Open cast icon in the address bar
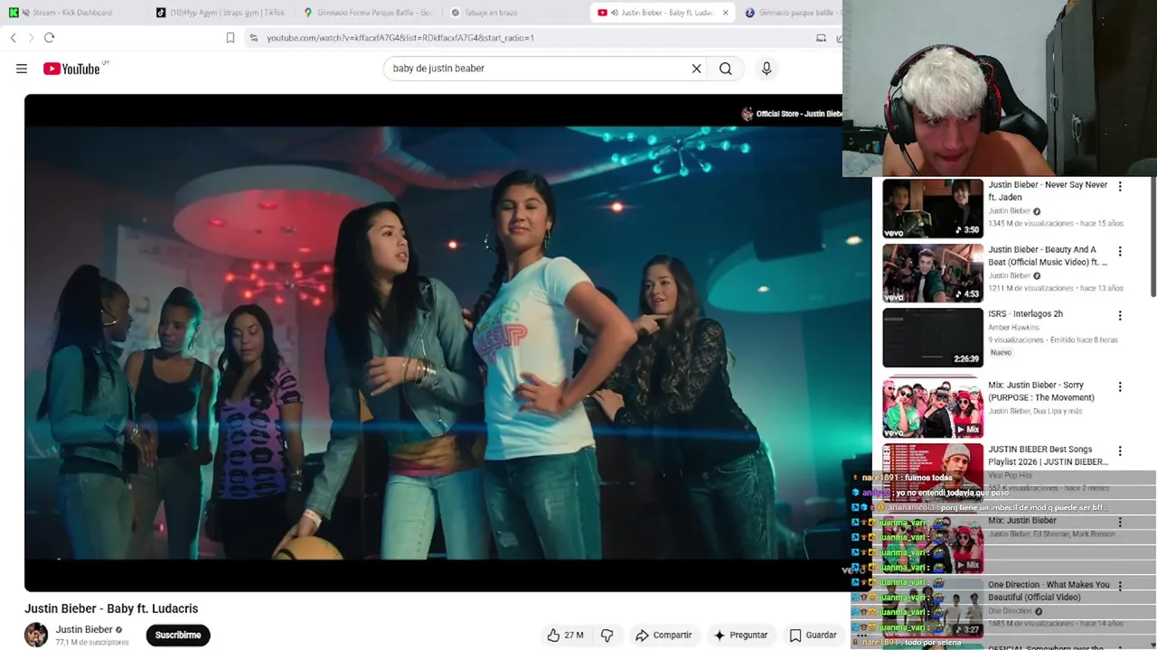 (821, 38)
